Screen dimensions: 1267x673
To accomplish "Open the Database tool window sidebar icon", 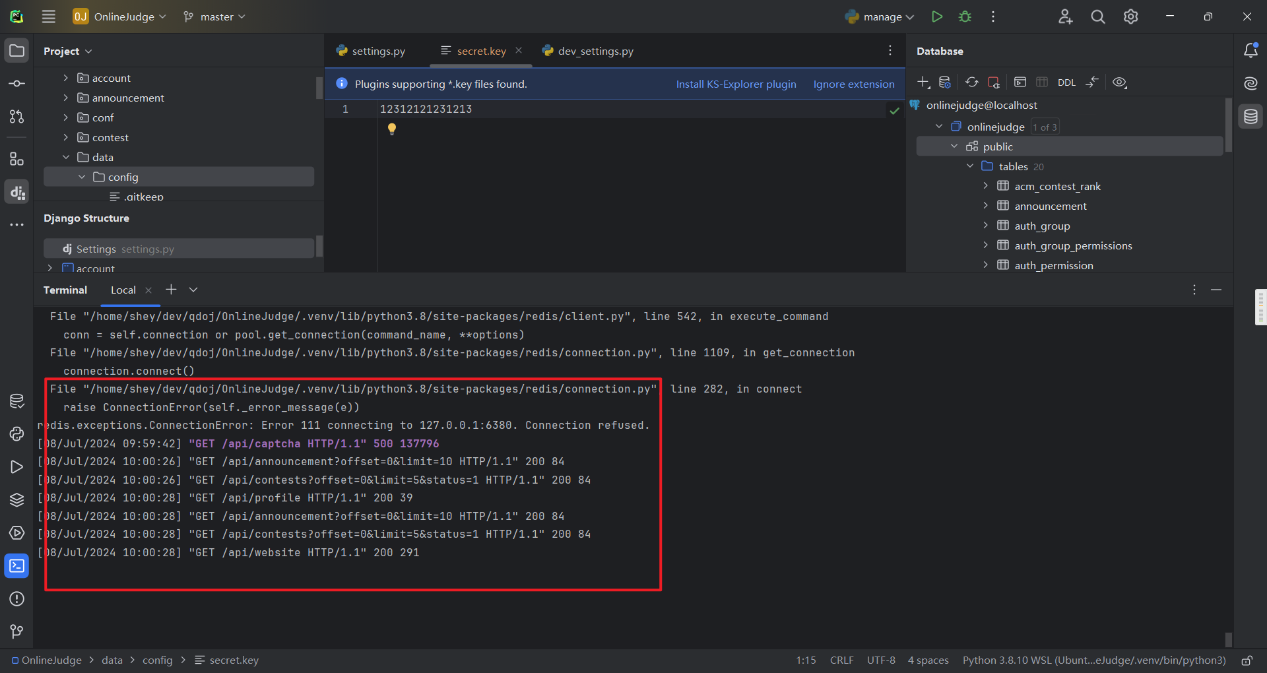I will point(1251,117).
